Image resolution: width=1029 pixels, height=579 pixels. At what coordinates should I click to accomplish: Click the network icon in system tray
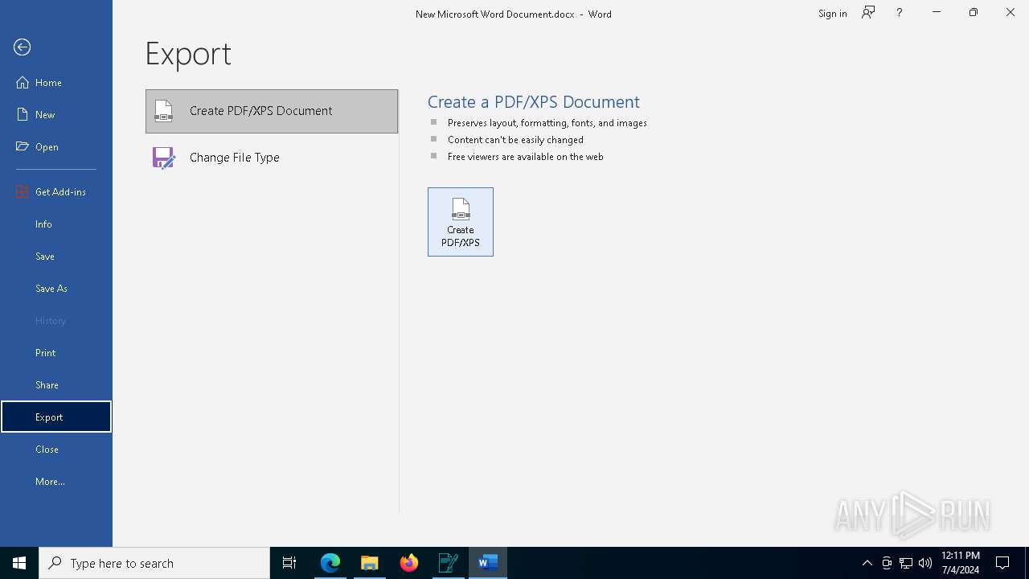click(x=906, y=563)
